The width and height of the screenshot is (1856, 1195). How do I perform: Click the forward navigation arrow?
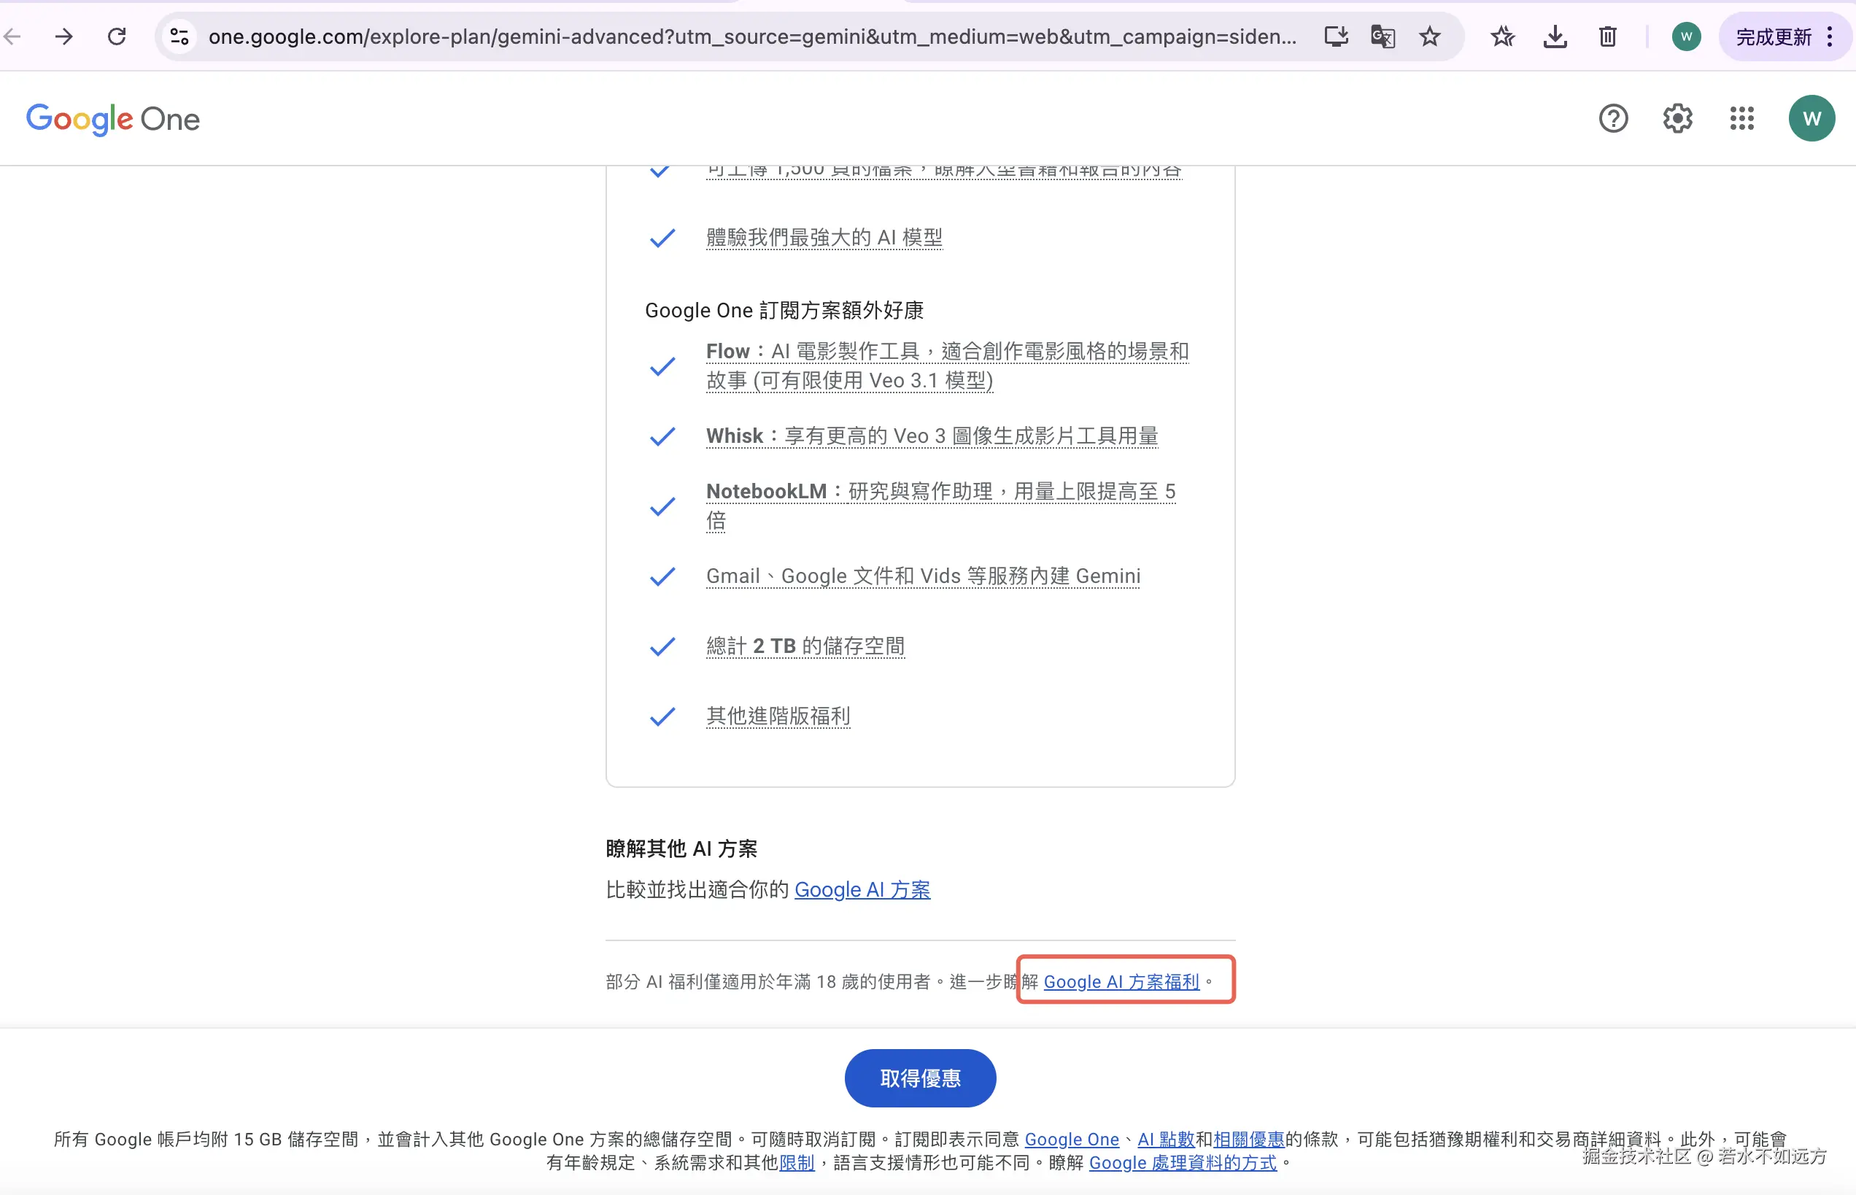click(x=63, y=36)
